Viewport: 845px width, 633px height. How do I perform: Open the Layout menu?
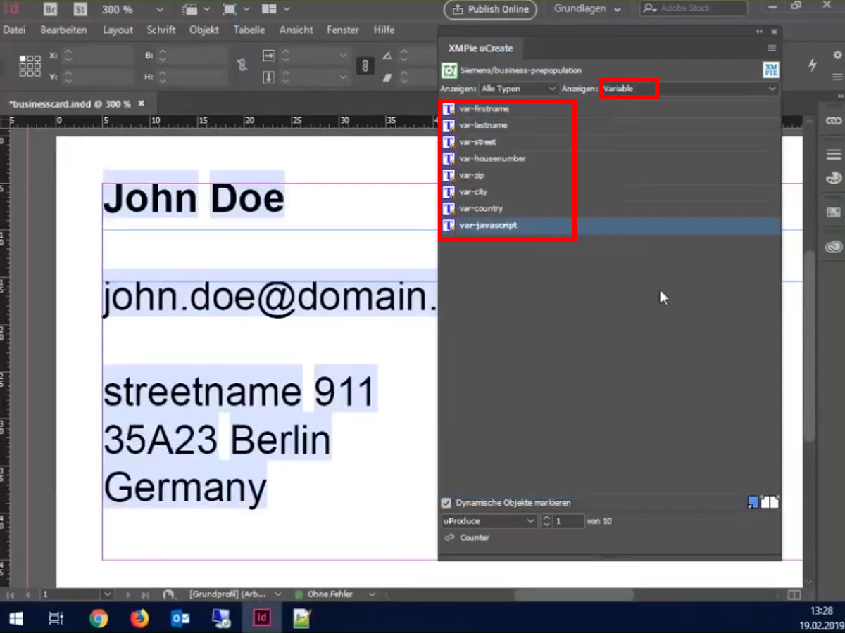118,30
